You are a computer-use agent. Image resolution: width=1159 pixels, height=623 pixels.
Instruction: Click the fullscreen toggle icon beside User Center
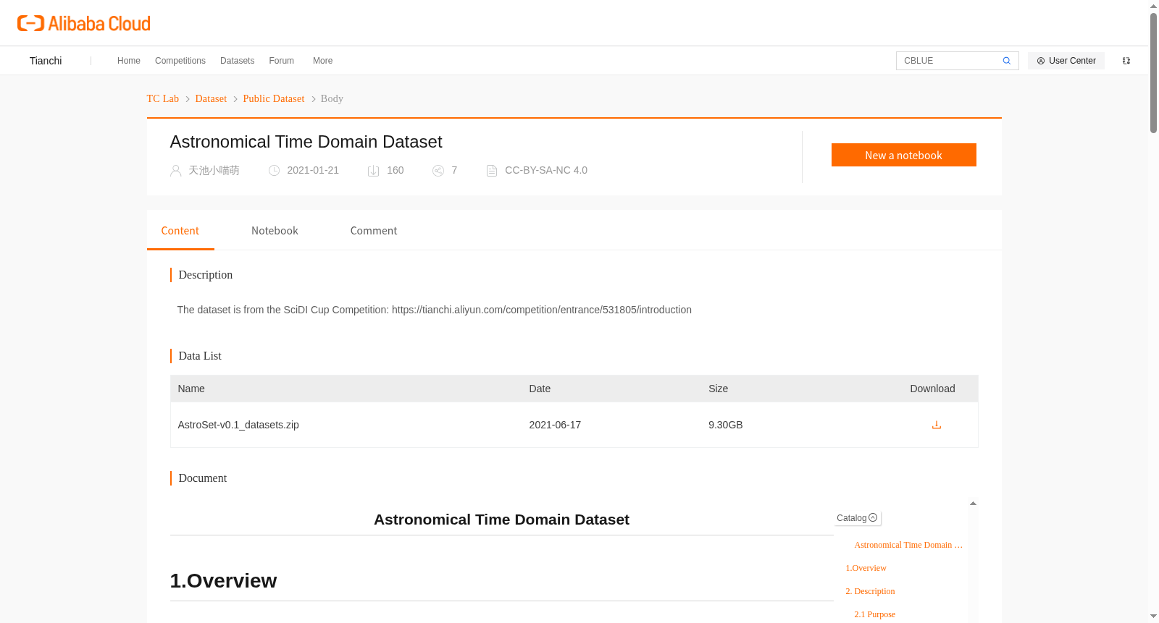(x=1126, y=61)
